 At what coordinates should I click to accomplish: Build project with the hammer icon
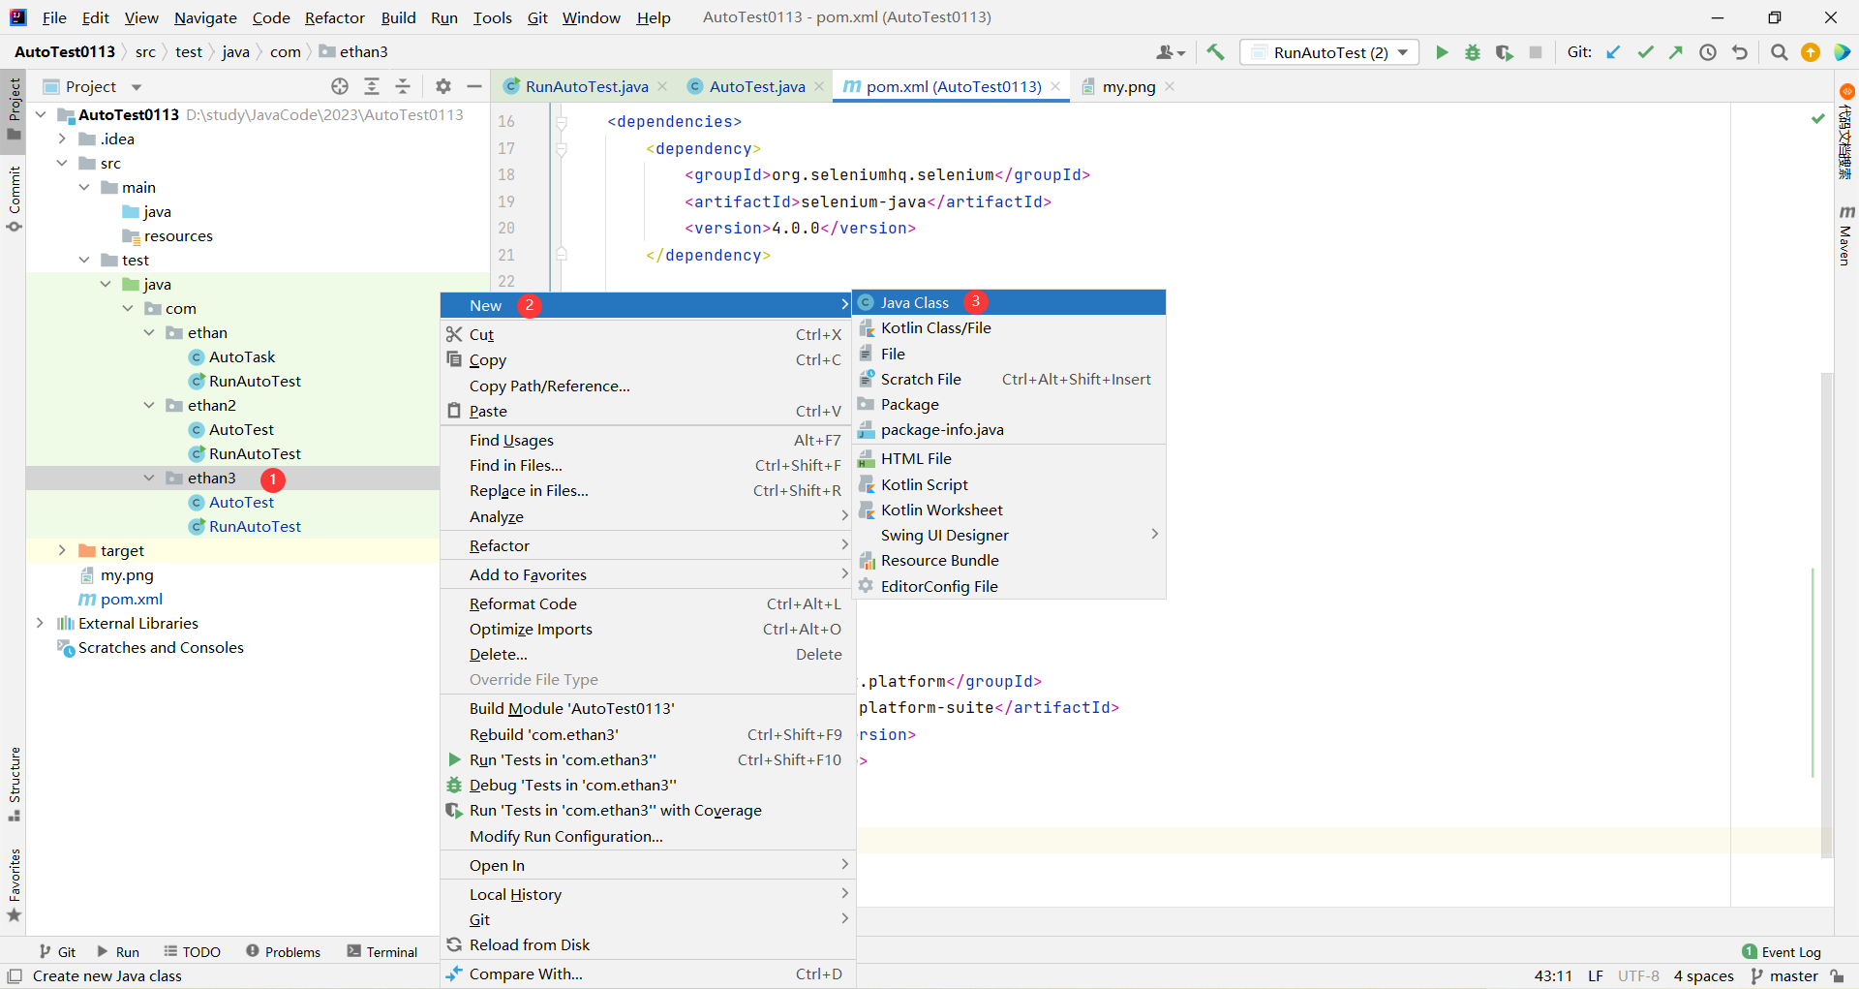pyautogui.click(x=1215, y=52)
